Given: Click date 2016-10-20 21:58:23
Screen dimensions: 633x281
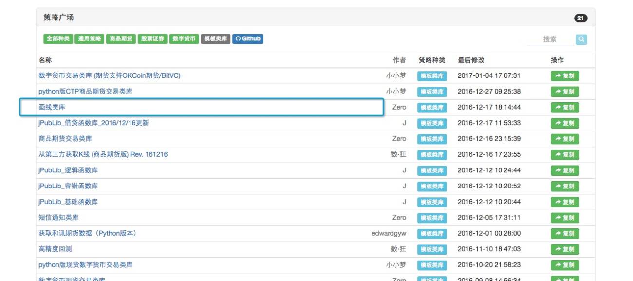Looking at the screenshot, I should point(489,265).
